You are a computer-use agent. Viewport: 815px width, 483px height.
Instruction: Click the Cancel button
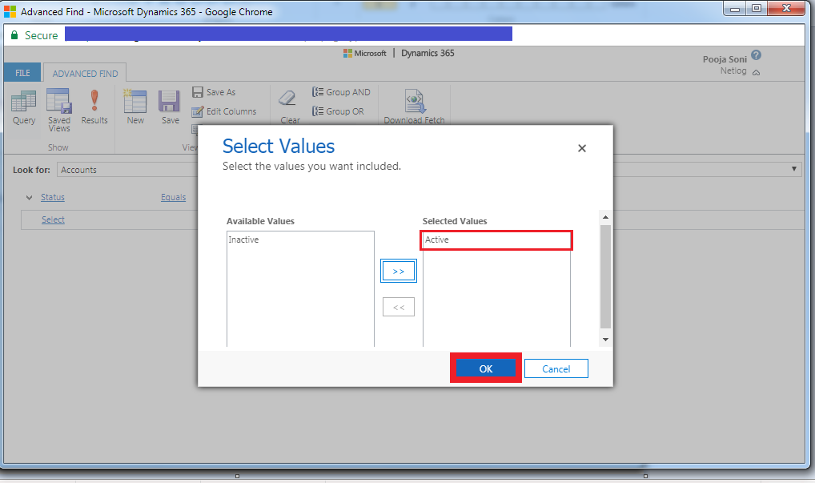[556, 368]
